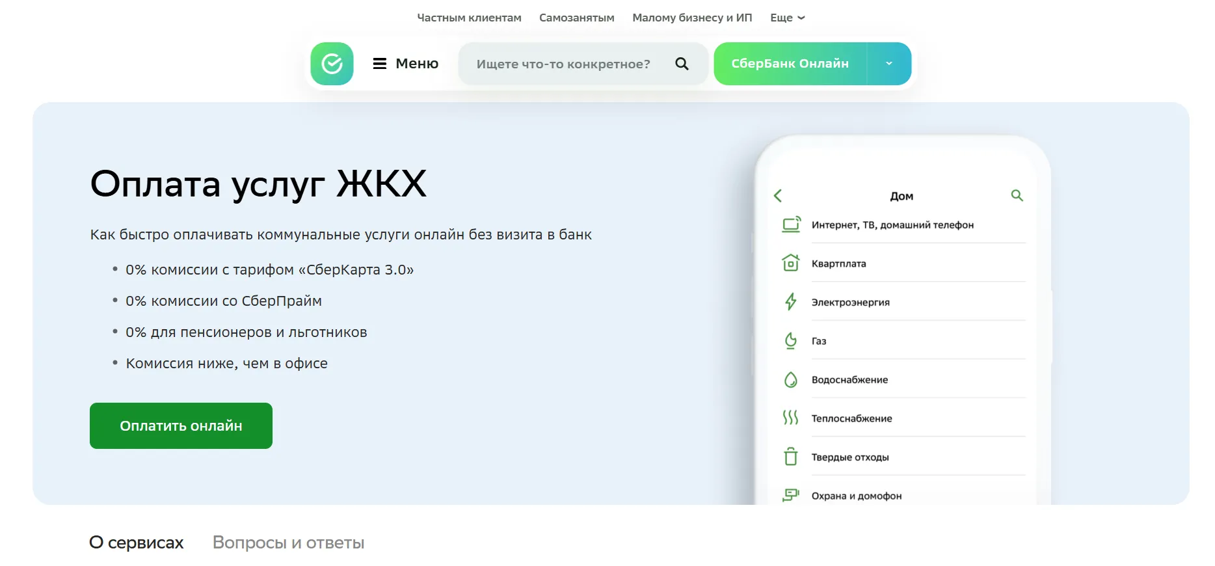Click the Электроэнергия lightning icon
Image resolution: width=1215 pixels, height=566 pixels.
790,302
